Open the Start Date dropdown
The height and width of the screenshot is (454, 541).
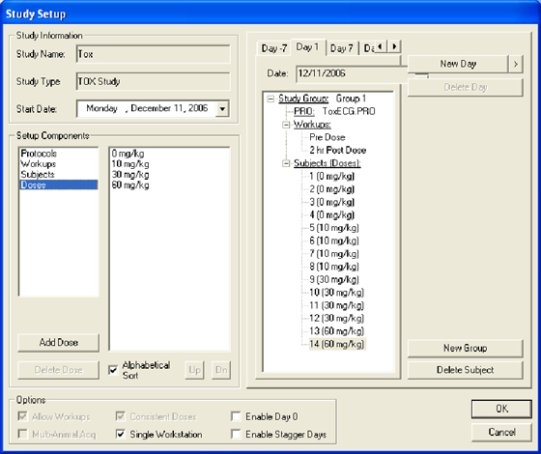click(x=222, y=109)
